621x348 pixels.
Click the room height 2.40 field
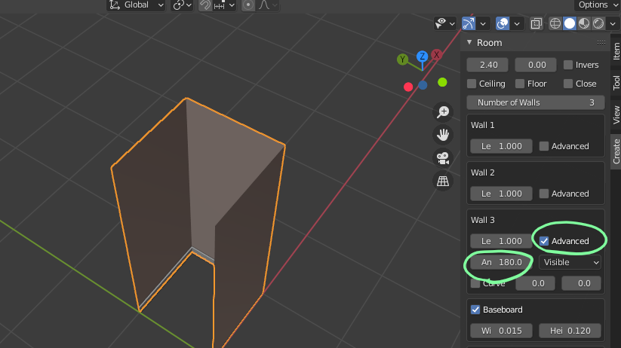(x=487, y=65)
